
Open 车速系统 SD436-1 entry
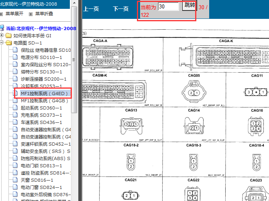click(x=41, y=122)
